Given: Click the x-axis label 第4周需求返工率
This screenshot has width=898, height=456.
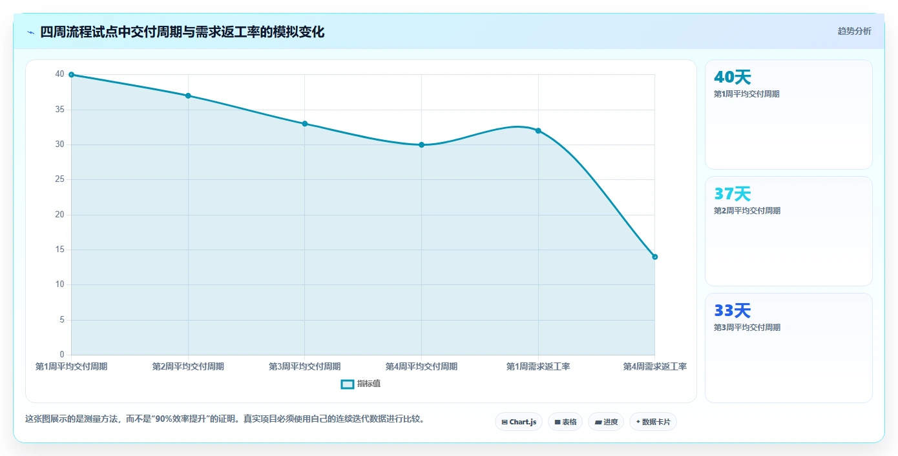Looking at the screenshot, I should click(x=654, y=366).
